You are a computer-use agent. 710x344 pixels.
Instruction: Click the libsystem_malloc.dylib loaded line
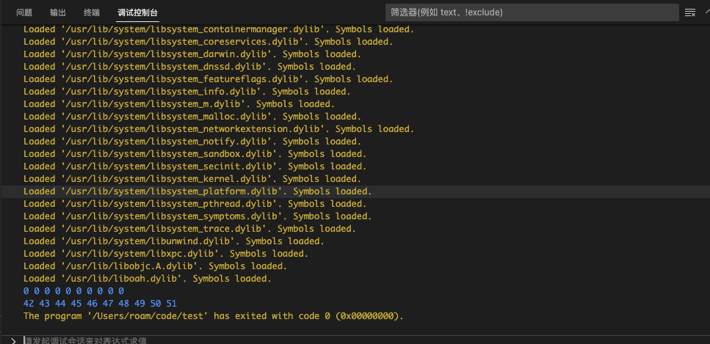tap(192, 117)
